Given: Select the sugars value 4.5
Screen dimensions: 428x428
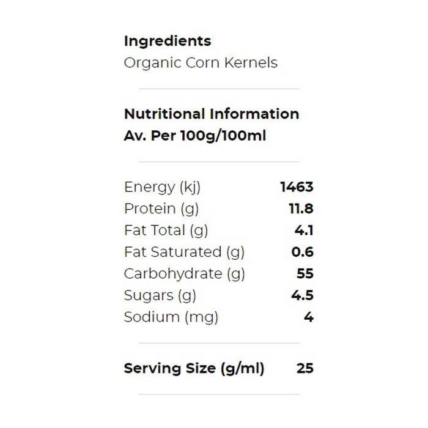Looking at the screenshot, I should tap(303, 295).
